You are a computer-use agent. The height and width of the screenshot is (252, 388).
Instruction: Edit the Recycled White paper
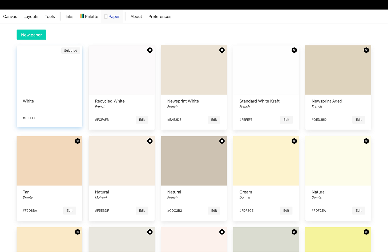pyautogui.click(x=142, y=120)
